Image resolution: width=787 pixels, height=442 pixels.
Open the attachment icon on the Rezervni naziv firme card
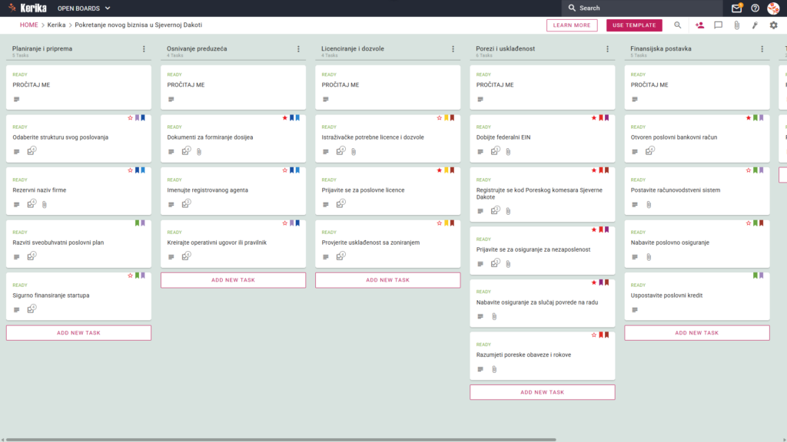(x=44, y=204)
